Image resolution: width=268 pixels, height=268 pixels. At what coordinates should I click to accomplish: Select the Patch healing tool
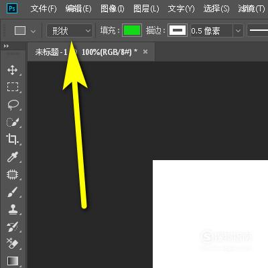point(12,174)
